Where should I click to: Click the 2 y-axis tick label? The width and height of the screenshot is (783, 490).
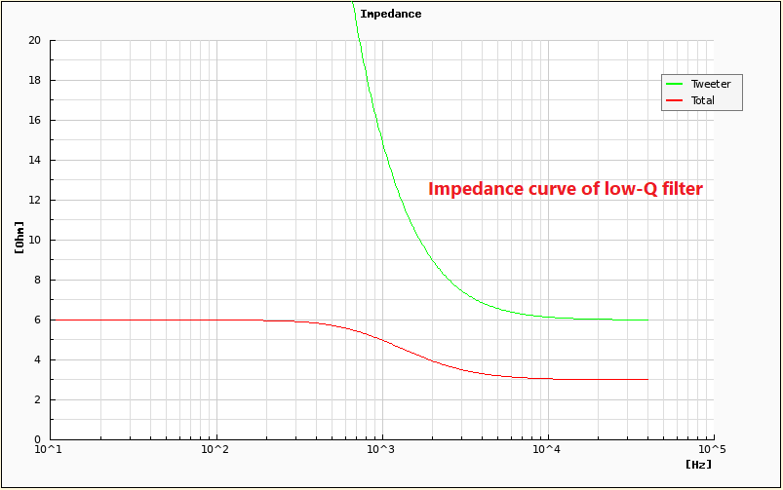coord(37,399)
